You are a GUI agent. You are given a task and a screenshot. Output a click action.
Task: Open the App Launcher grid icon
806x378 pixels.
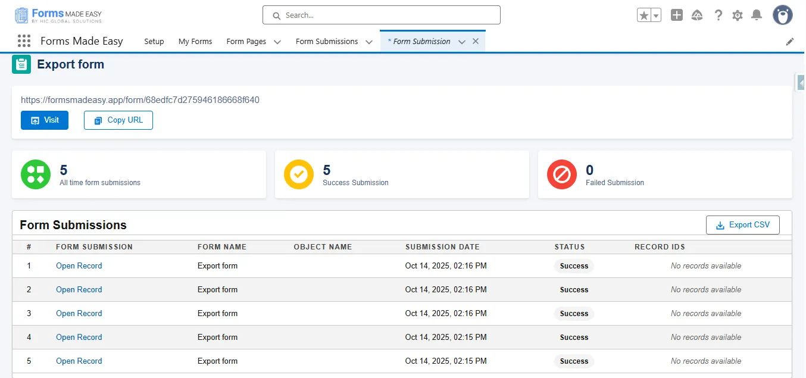coord(24,41)
